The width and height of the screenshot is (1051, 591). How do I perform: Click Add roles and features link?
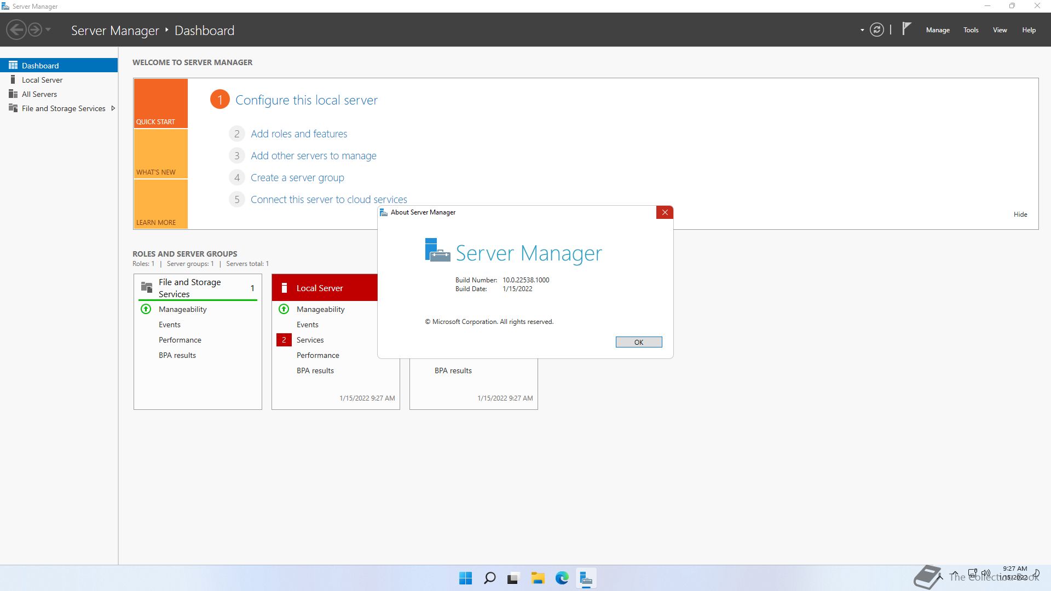pos(299,134)
